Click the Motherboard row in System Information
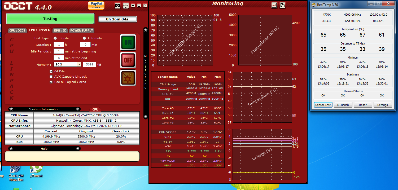 click(x=72, y=126)
